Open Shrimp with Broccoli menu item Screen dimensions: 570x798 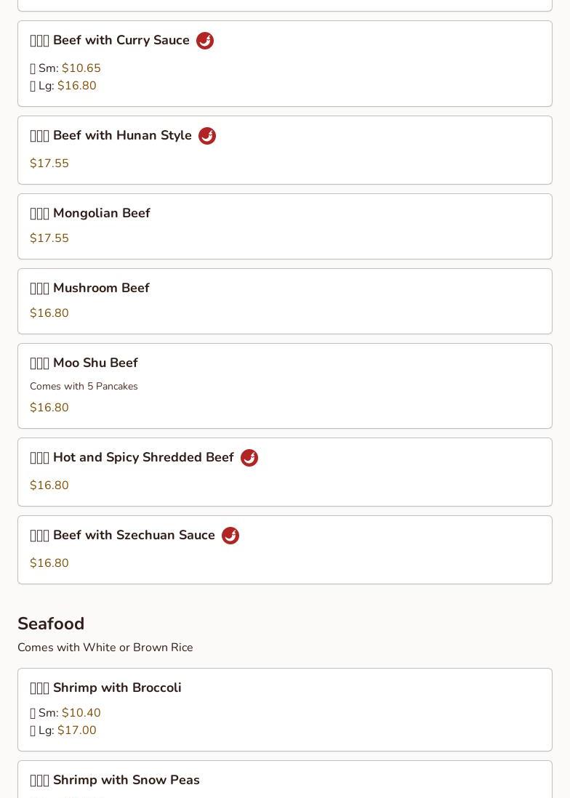pos(285,710)
